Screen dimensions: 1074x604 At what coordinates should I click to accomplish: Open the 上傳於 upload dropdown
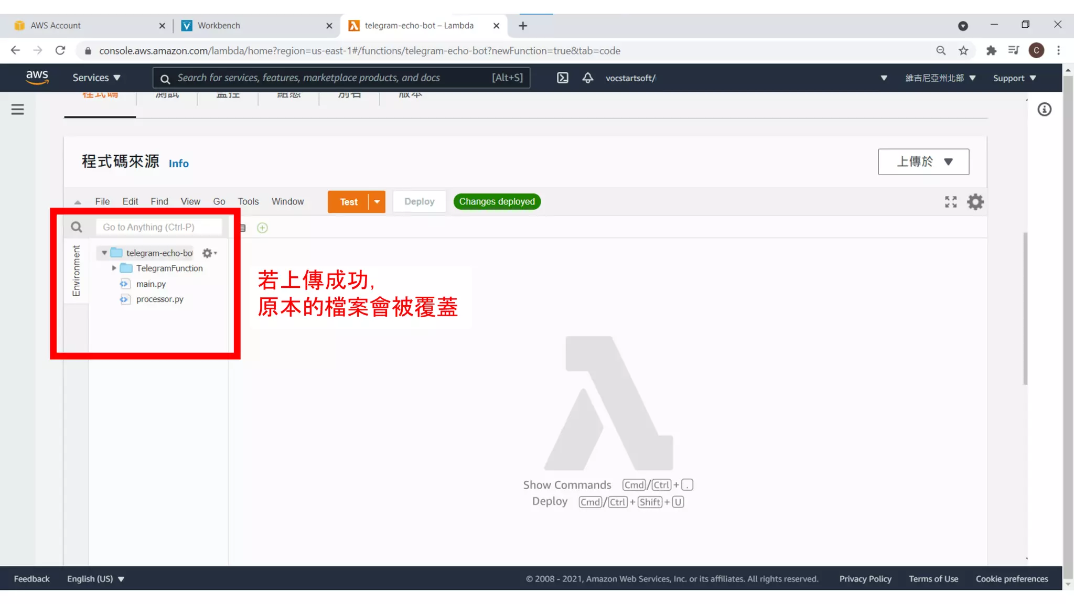point(923,161)
